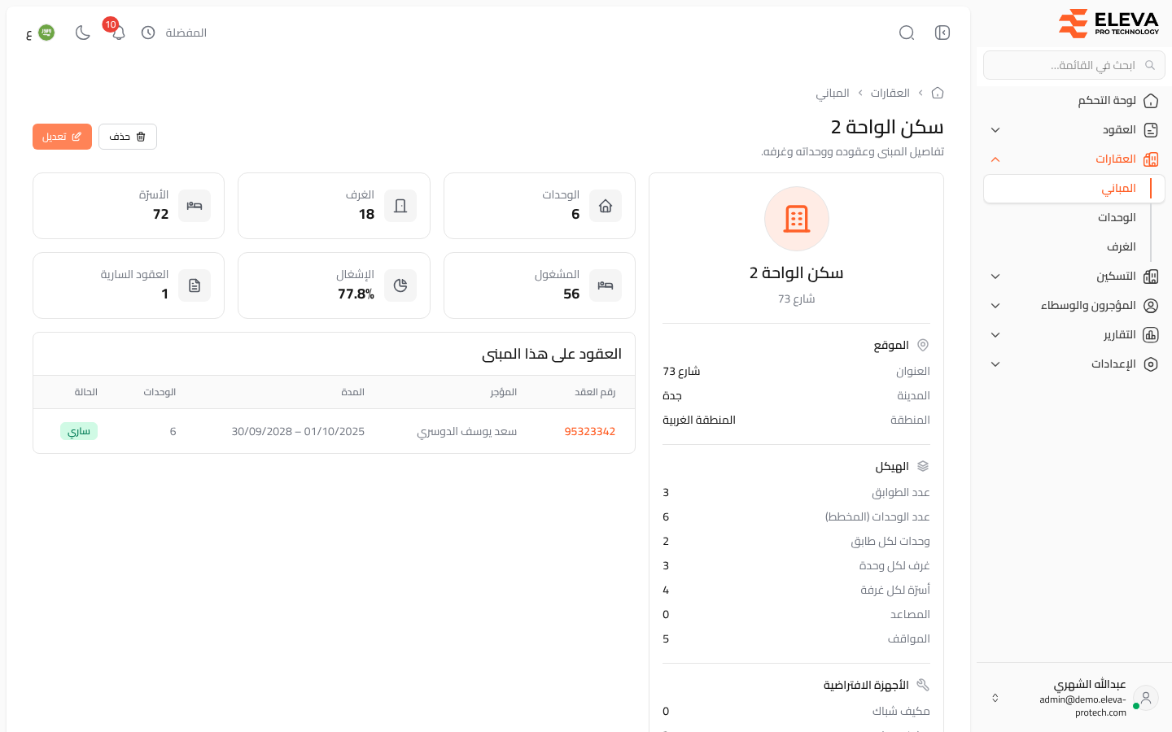Click lessor name سعد يوسف الدوسري
This screenshot has height=732, width=1172.
[467, 432]
